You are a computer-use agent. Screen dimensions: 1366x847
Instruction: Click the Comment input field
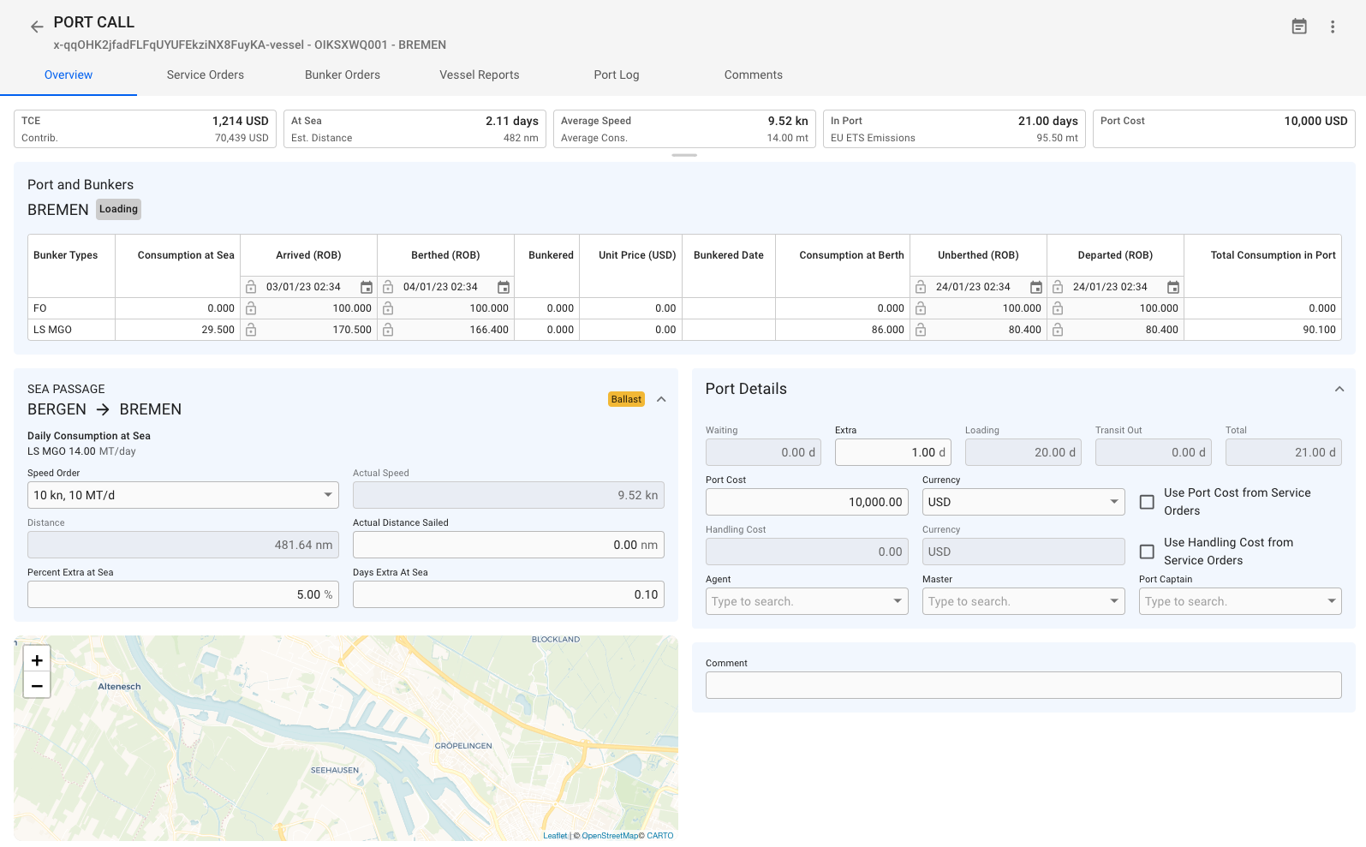pos(1023,685)
